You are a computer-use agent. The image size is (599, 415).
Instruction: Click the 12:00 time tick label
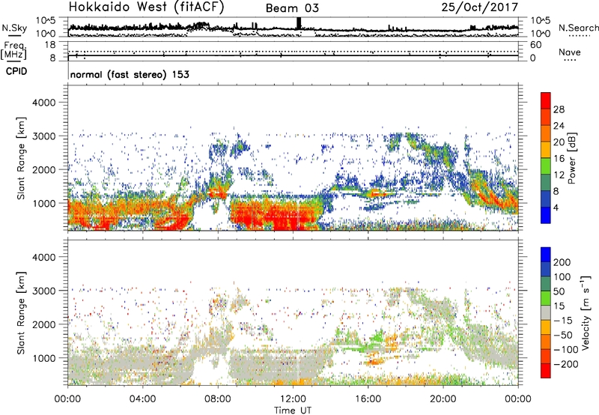point(293,399)
